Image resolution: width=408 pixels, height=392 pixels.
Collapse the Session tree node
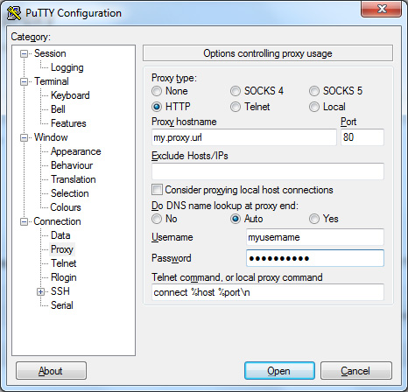point(24,53)
